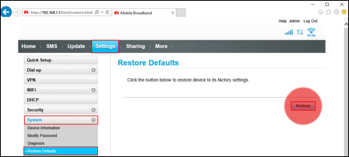Expand the Dial-up section arrow

(x=93, y=70)
